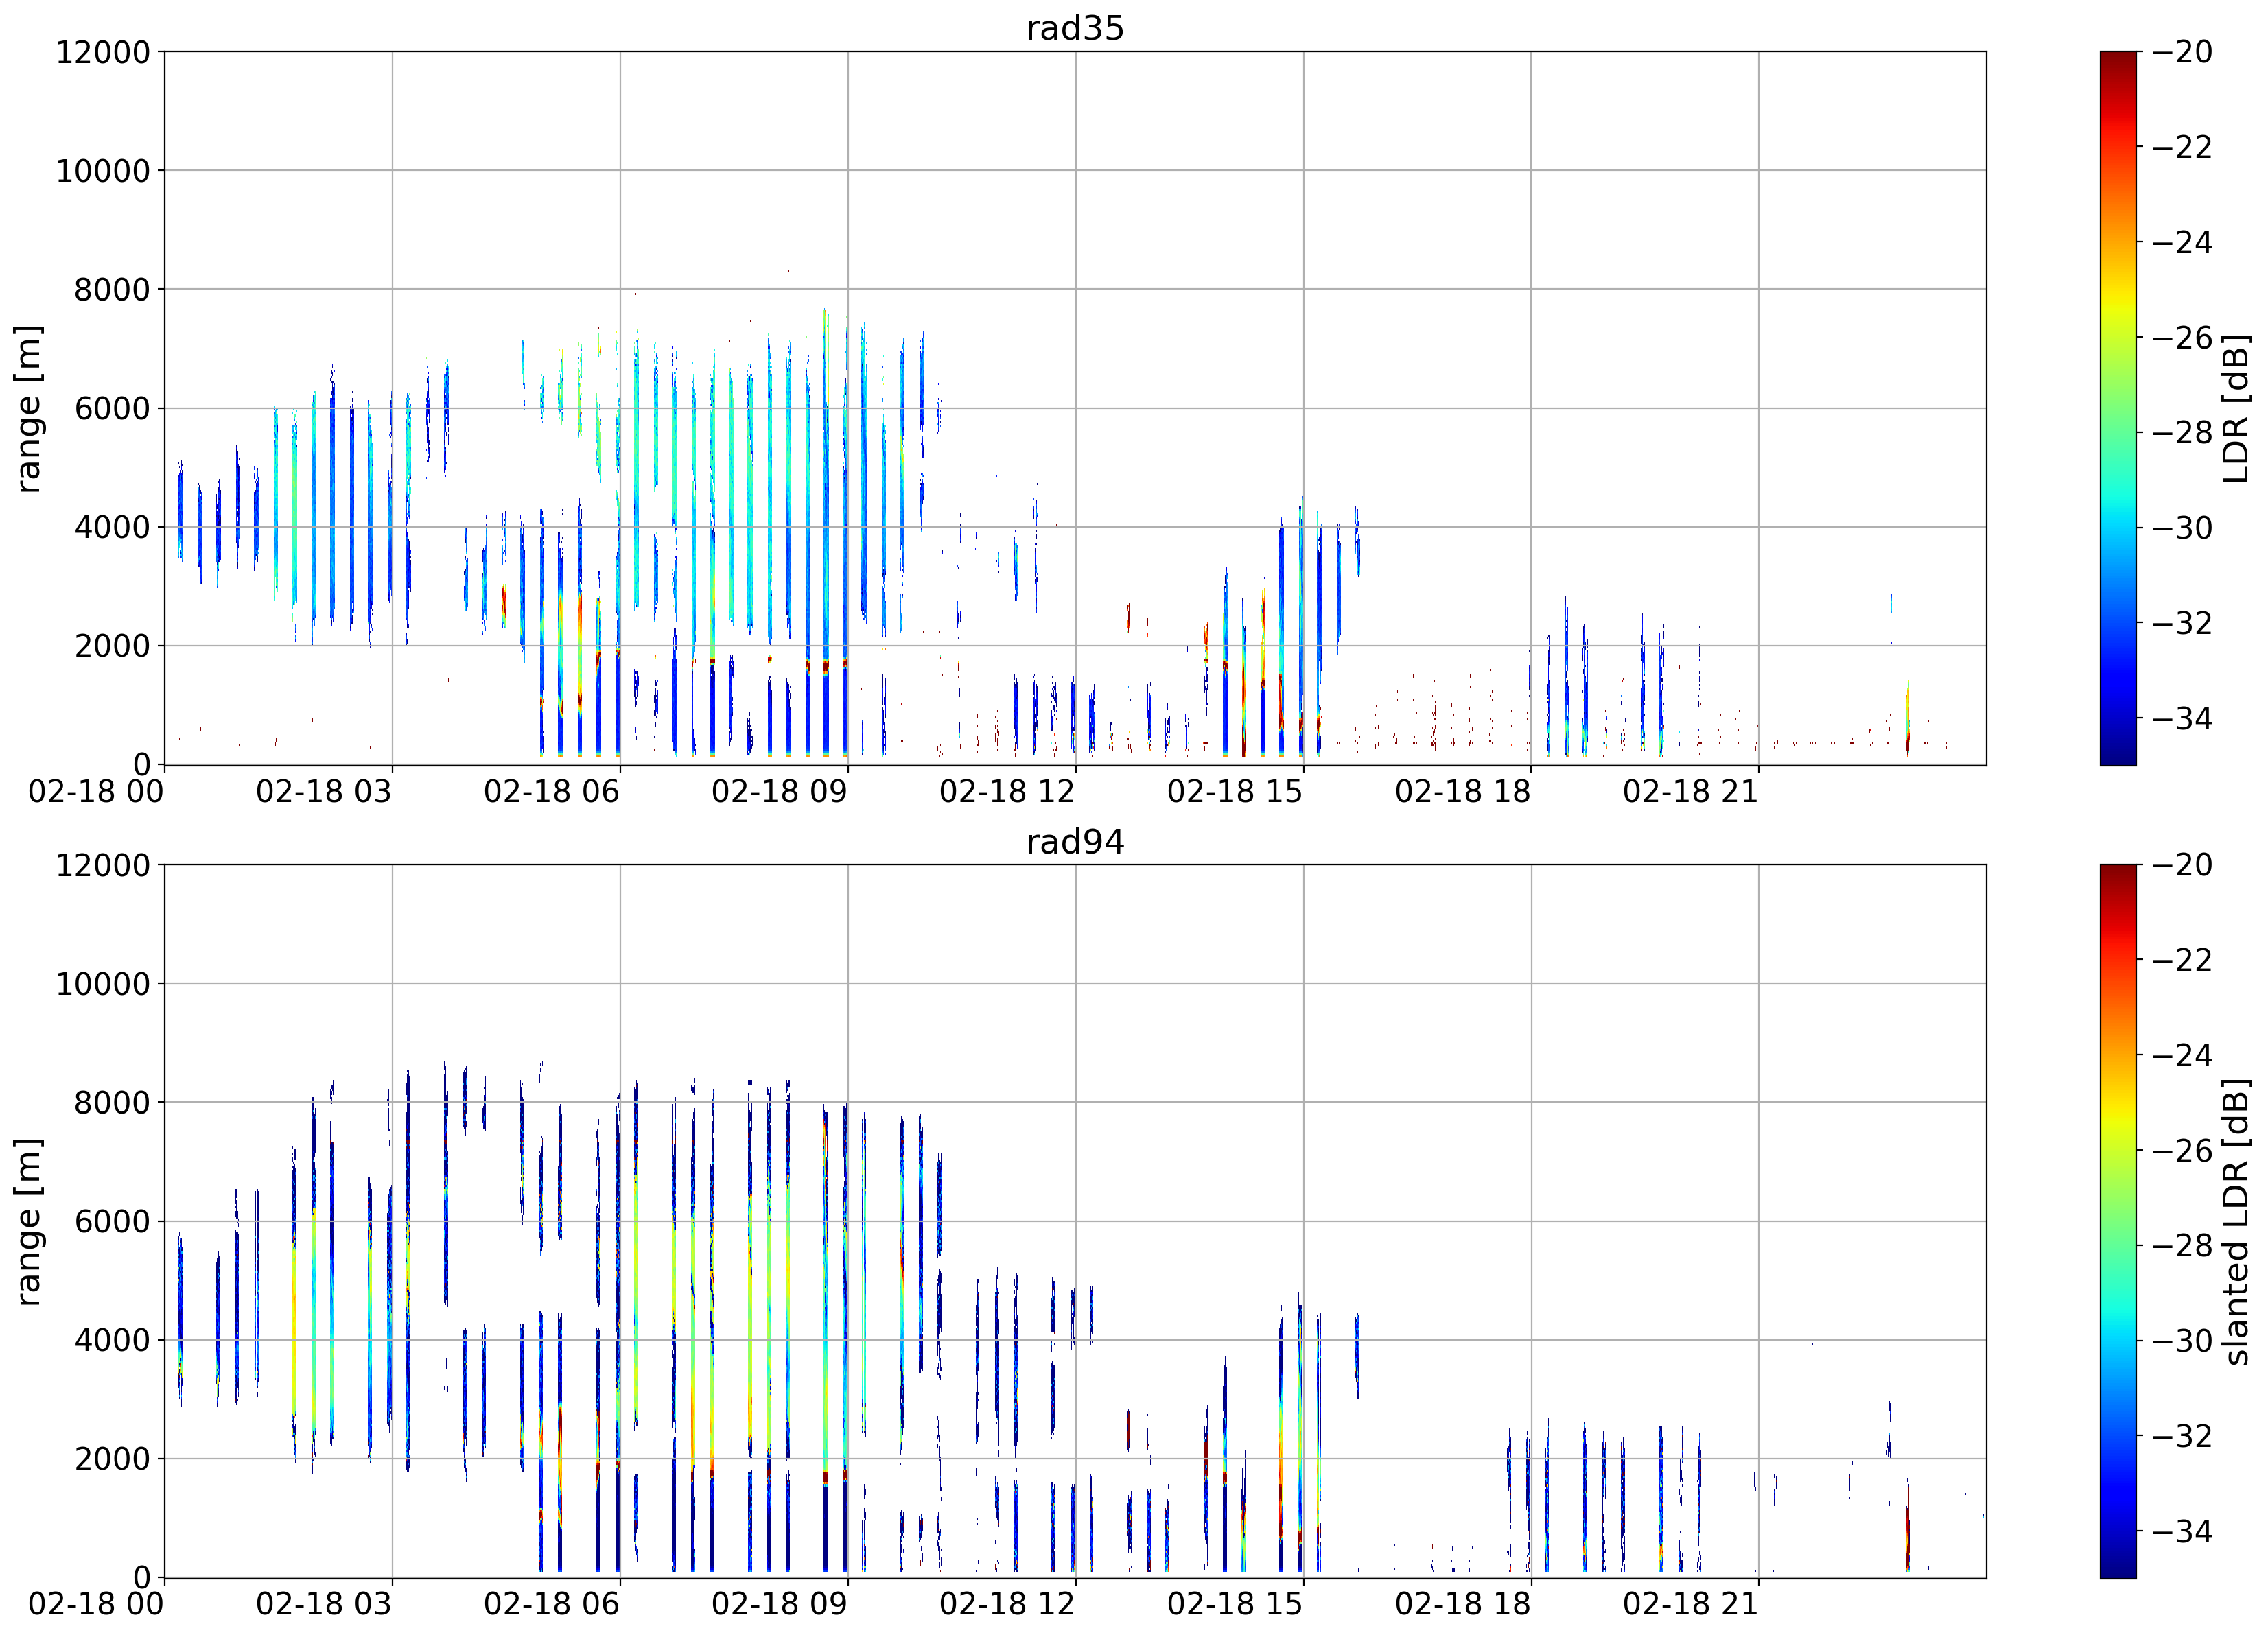Click the 02-18 15 tick on bottom plot
The width and height of the screenshot is (2268, 1635).
tap(1235, 1605)
